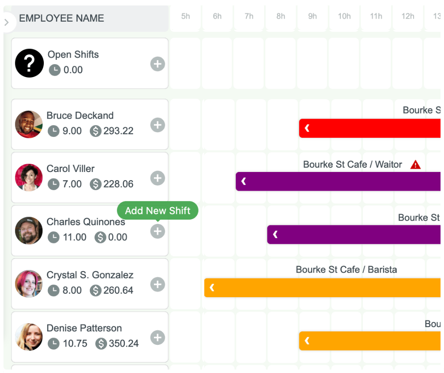
Task: Click the dollar icon next to Charles Quinones's 0.00
Action: pyautogui.click(x=100, y=237)
